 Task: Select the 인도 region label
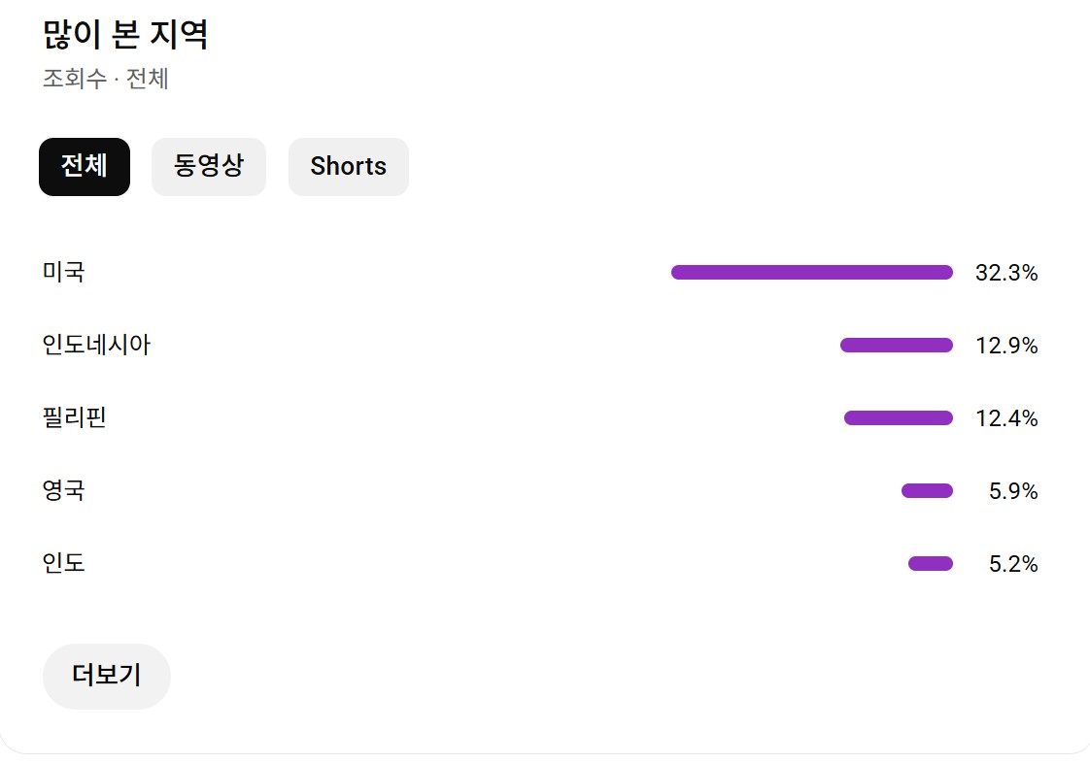click(x=64, y=564)
